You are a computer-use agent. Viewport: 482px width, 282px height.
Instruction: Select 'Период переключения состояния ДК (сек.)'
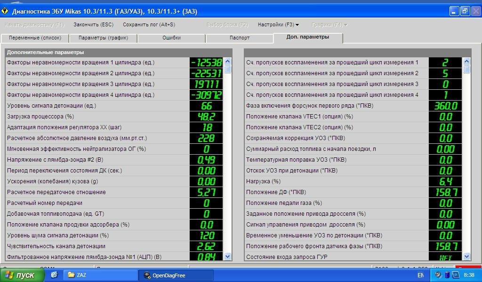[114, 171]
